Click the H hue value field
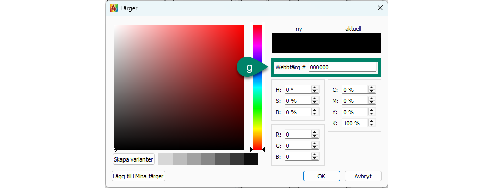The image size is (490, 188). click(x=298, y=90)
